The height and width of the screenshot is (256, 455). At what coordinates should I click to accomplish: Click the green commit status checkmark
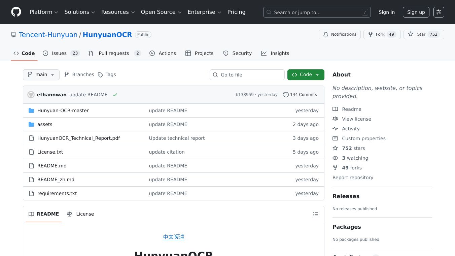115,95
